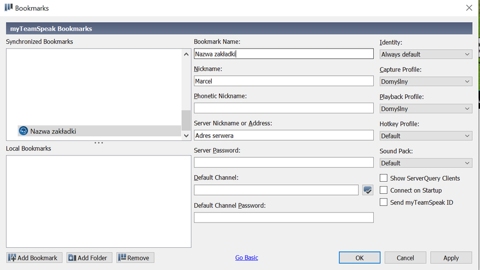Click the default channel select icon button

click(x=368, y=190)
